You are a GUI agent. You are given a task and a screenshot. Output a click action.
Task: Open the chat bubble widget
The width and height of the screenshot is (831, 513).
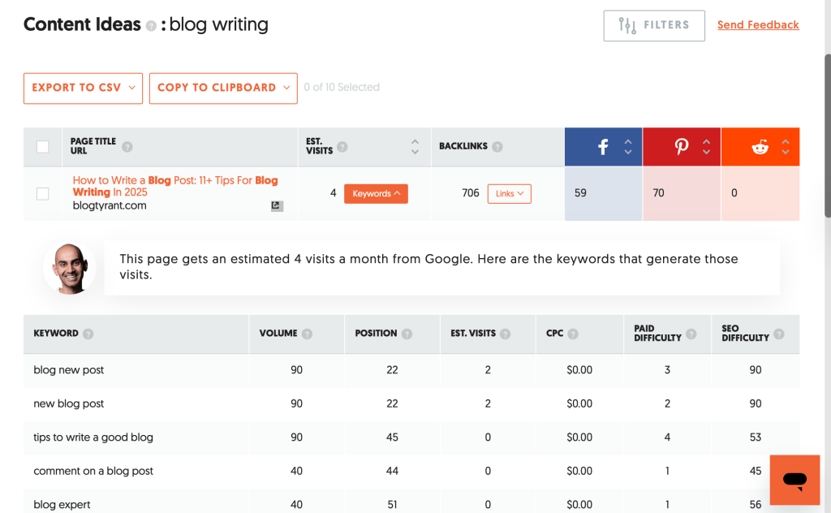794,480
